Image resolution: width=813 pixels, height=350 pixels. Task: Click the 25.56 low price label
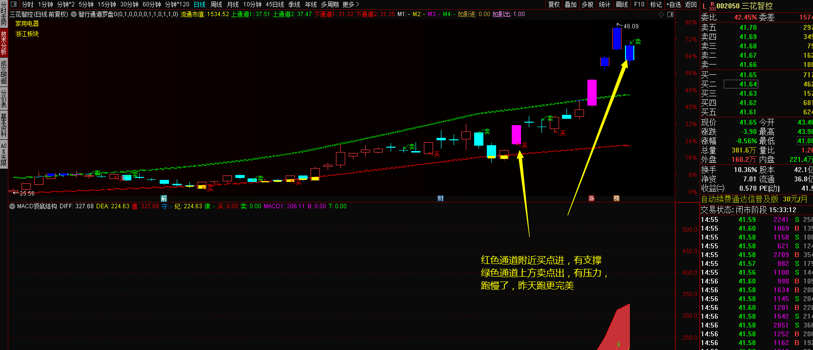coord(27,194)
